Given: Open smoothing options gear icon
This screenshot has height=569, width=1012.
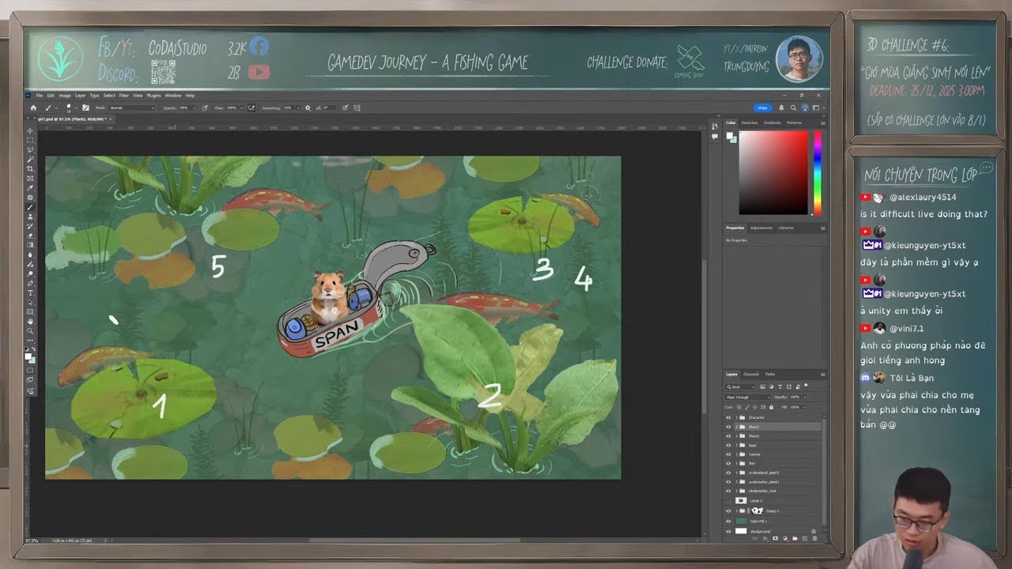Looking at the screenshot, I should tap(308, 107).
